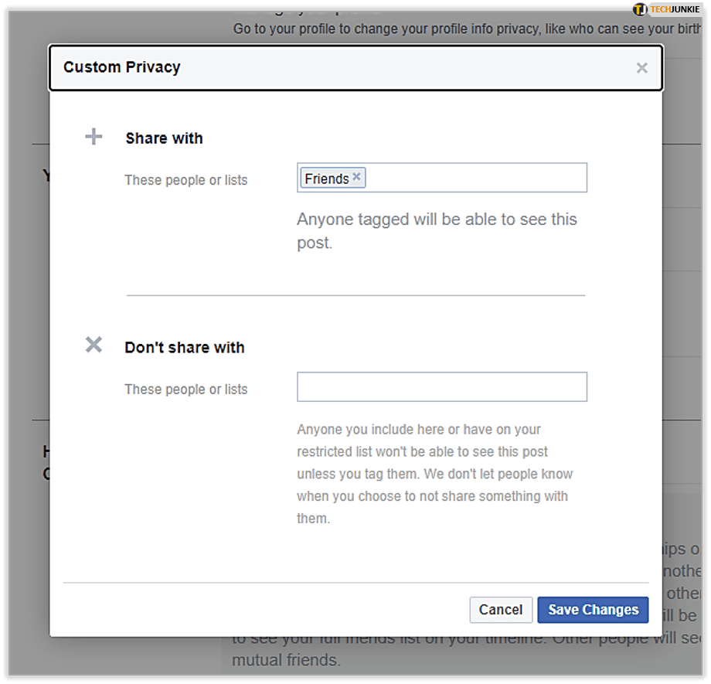Click inside the Don't share with input box
The image size is (711, 684).
tap(441, 386)
